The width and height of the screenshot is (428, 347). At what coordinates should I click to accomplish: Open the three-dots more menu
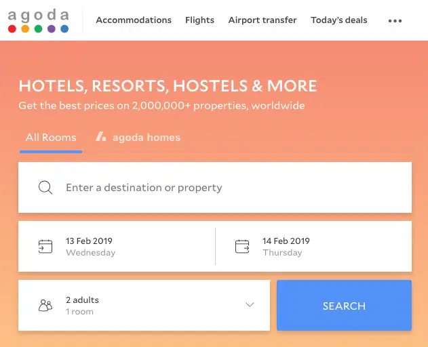(x=395, y=20)
